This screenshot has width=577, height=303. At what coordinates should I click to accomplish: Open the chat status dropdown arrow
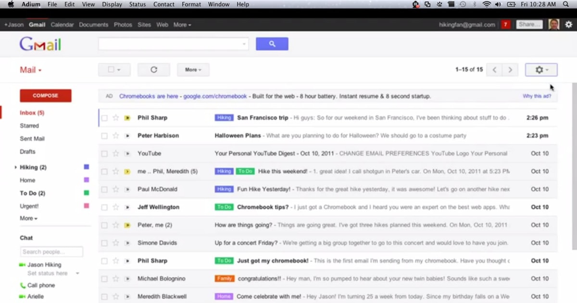(77, 274)
